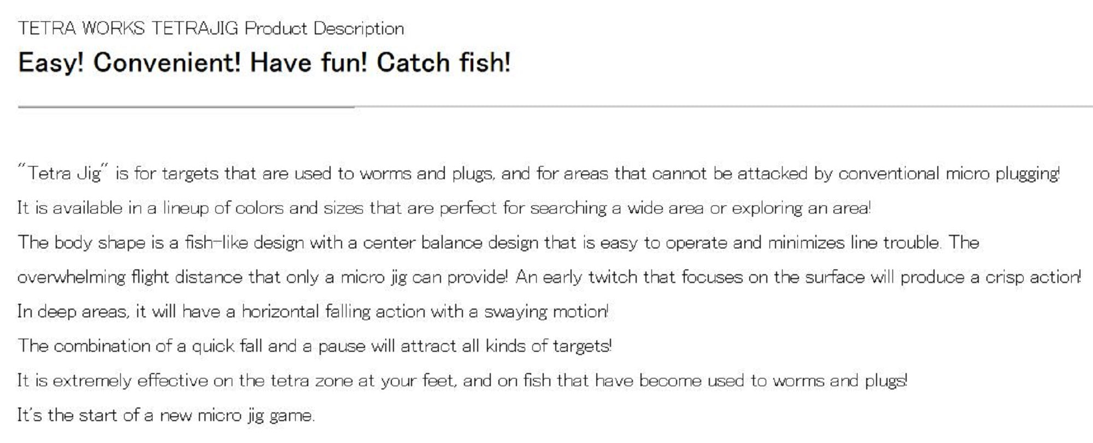Click the phrase "conventional micro plugging"
Viewport: 1093px width, 443px height.
pos(948,174)
